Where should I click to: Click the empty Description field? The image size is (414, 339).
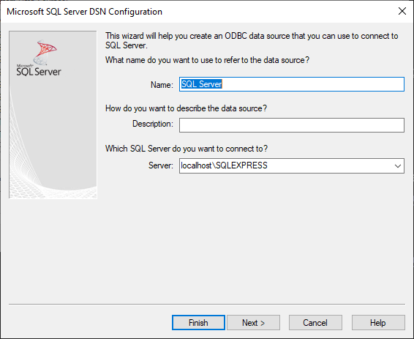pyautogui.click(x=292, y=125)
